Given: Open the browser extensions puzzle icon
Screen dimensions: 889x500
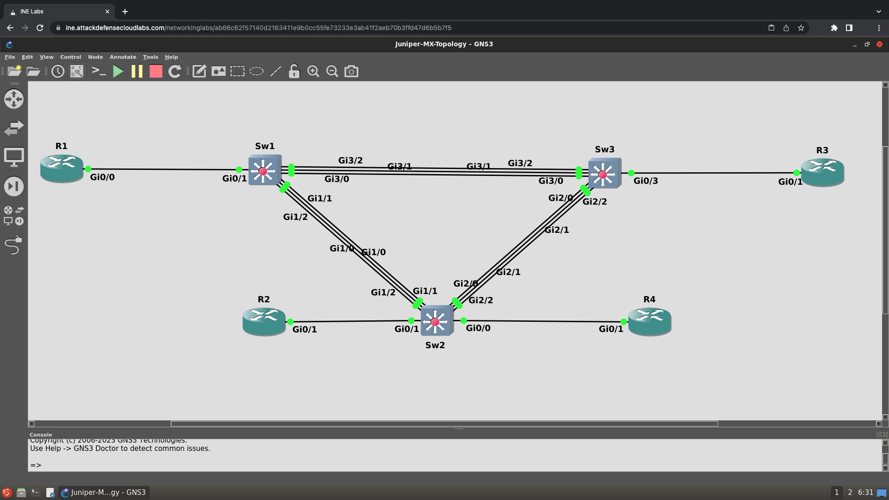Looking at the screenshot, I should pyautogui.click(x=834, y=28).
